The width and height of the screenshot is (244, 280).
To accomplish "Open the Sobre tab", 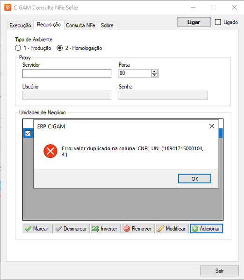I will pos(107,25).
